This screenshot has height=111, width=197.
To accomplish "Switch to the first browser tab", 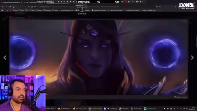I will click(11, 2).
